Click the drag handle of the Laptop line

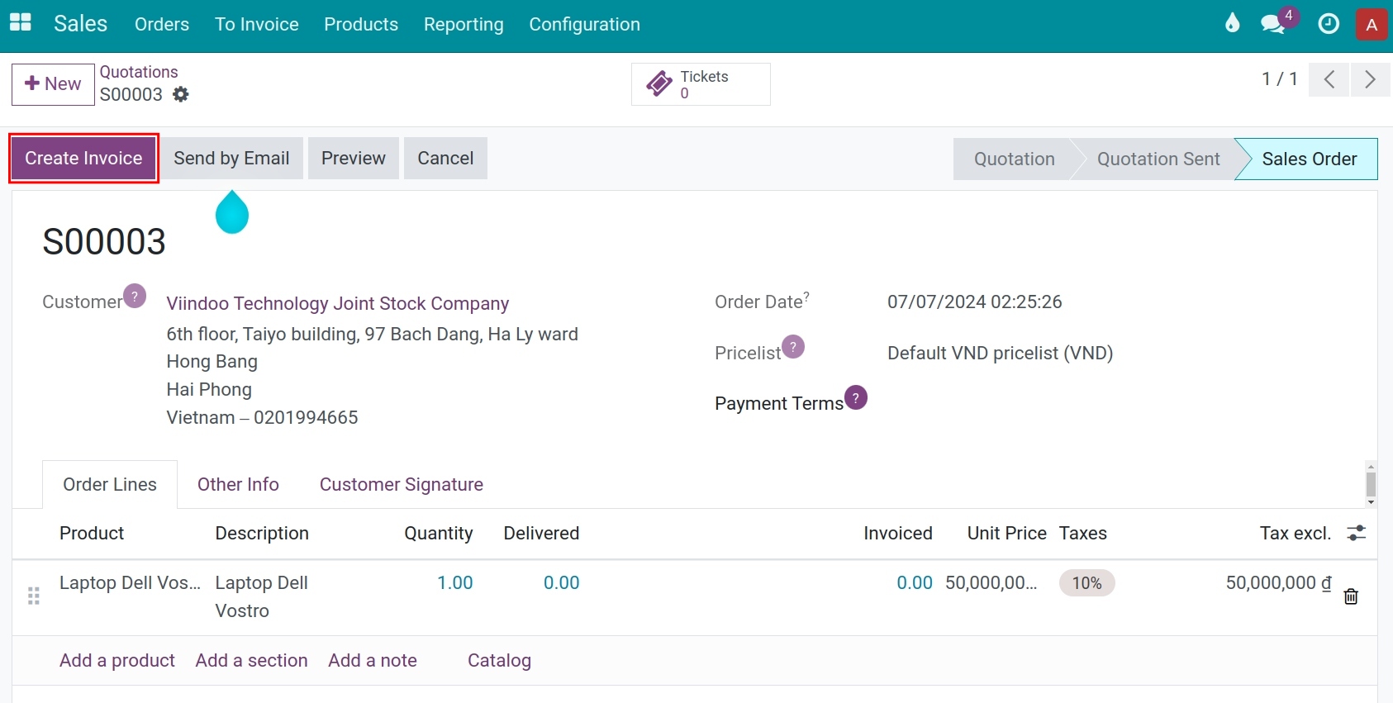coord(34,596)
